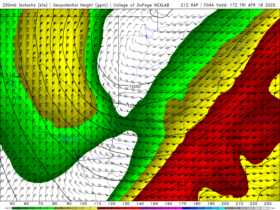Screen dimensions: 280x210
Task: Click the 10440 height contour label
Action: point(140,158)
